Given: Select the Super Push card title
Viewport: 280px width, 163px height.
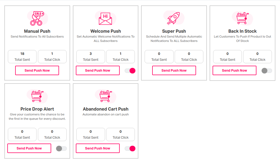Looking at the screenshot, I should pos(174,31).
